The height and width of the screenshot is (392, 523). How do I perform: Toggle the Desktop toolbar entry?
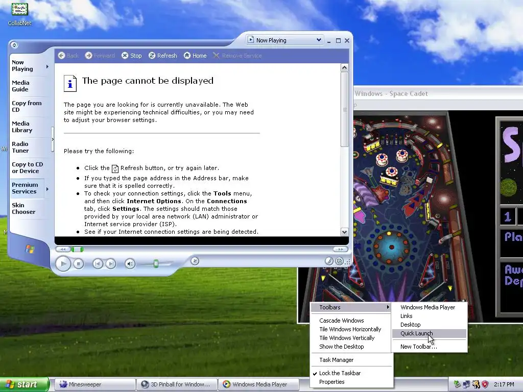click(x=429, y=325)
